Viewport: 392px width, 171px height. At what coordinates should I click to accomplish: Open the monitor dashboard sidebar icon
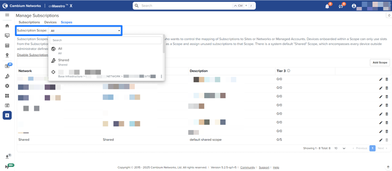(x=7, y=35)
